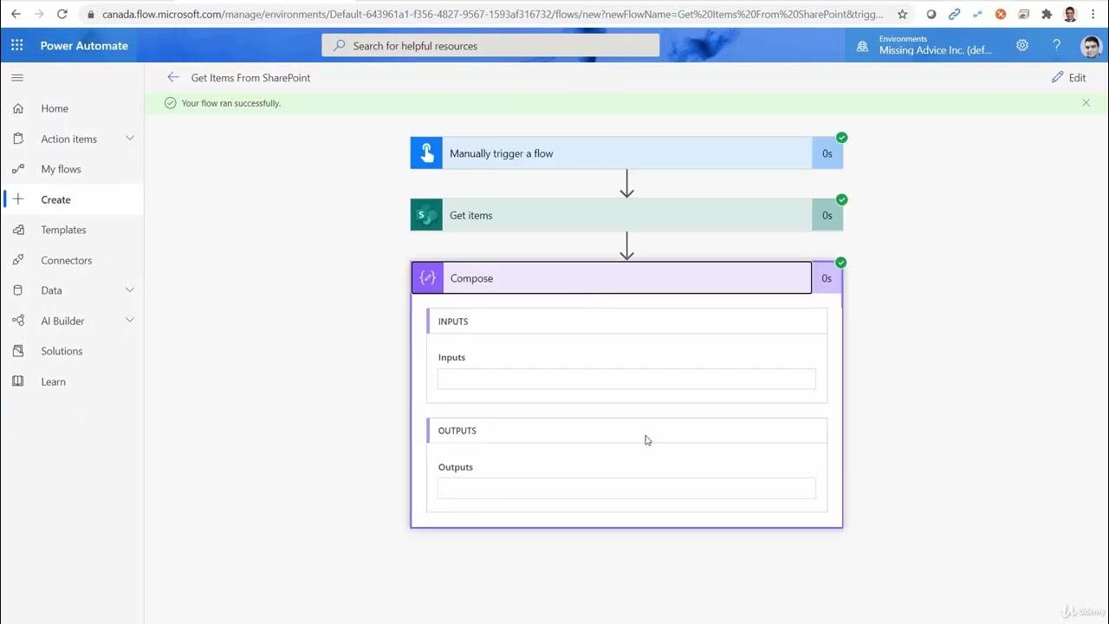Open Solutions in the navigation
The width and height of the screenshot is (1109, 624).
[62, 351]
